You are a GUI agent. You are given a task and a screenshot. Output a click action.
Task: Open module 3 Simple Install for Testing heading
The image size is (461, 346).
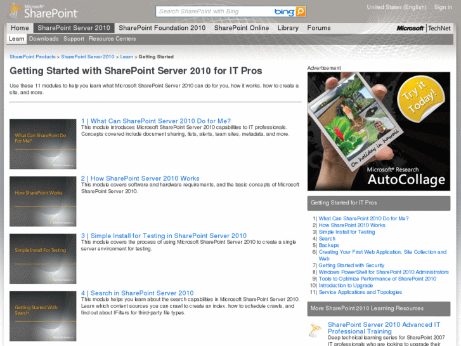pyautogui.click(x=164, y=236)
